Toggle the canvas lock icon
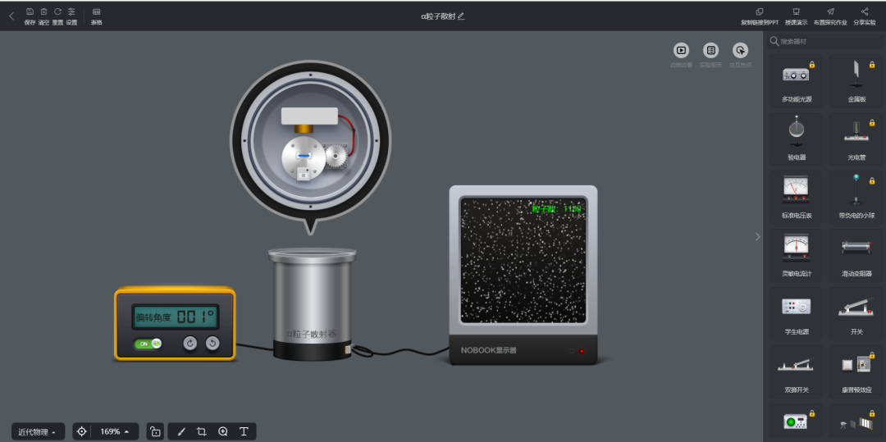Image resolution: width=886 pixels, height=442 pixels. [x=155, y=431]
